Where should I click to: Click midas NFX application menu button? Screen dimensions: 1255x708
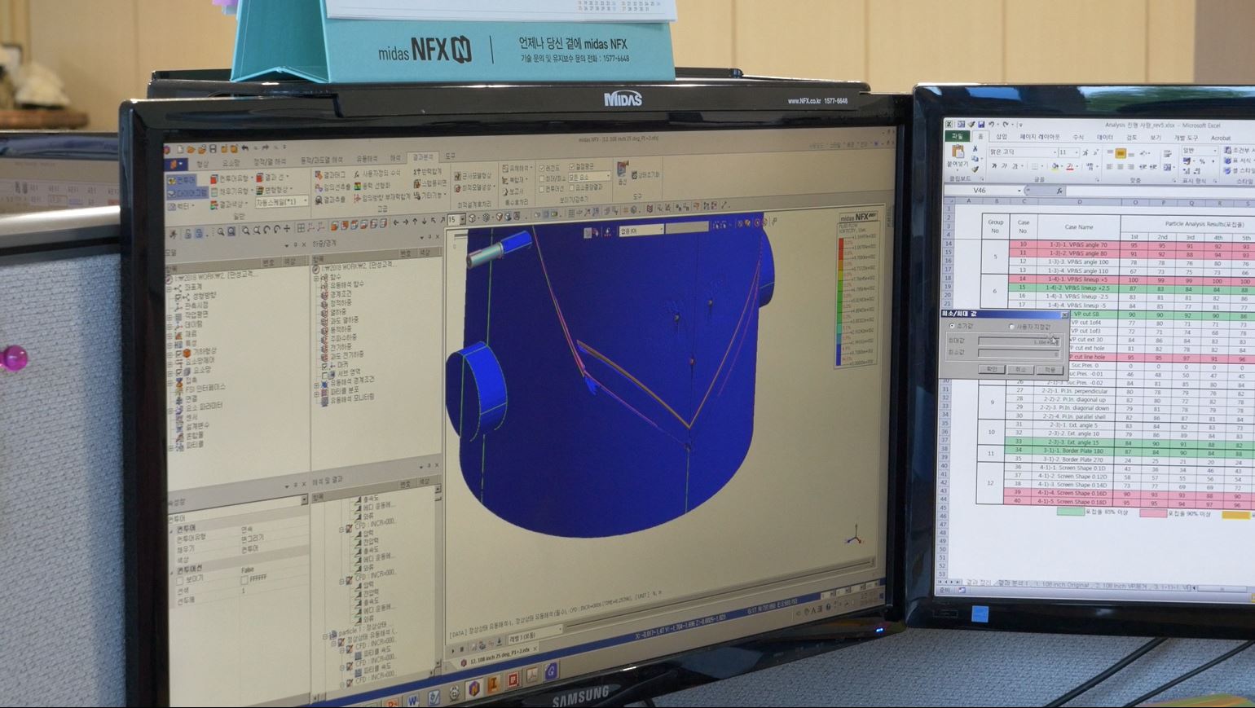pos(175,164)
